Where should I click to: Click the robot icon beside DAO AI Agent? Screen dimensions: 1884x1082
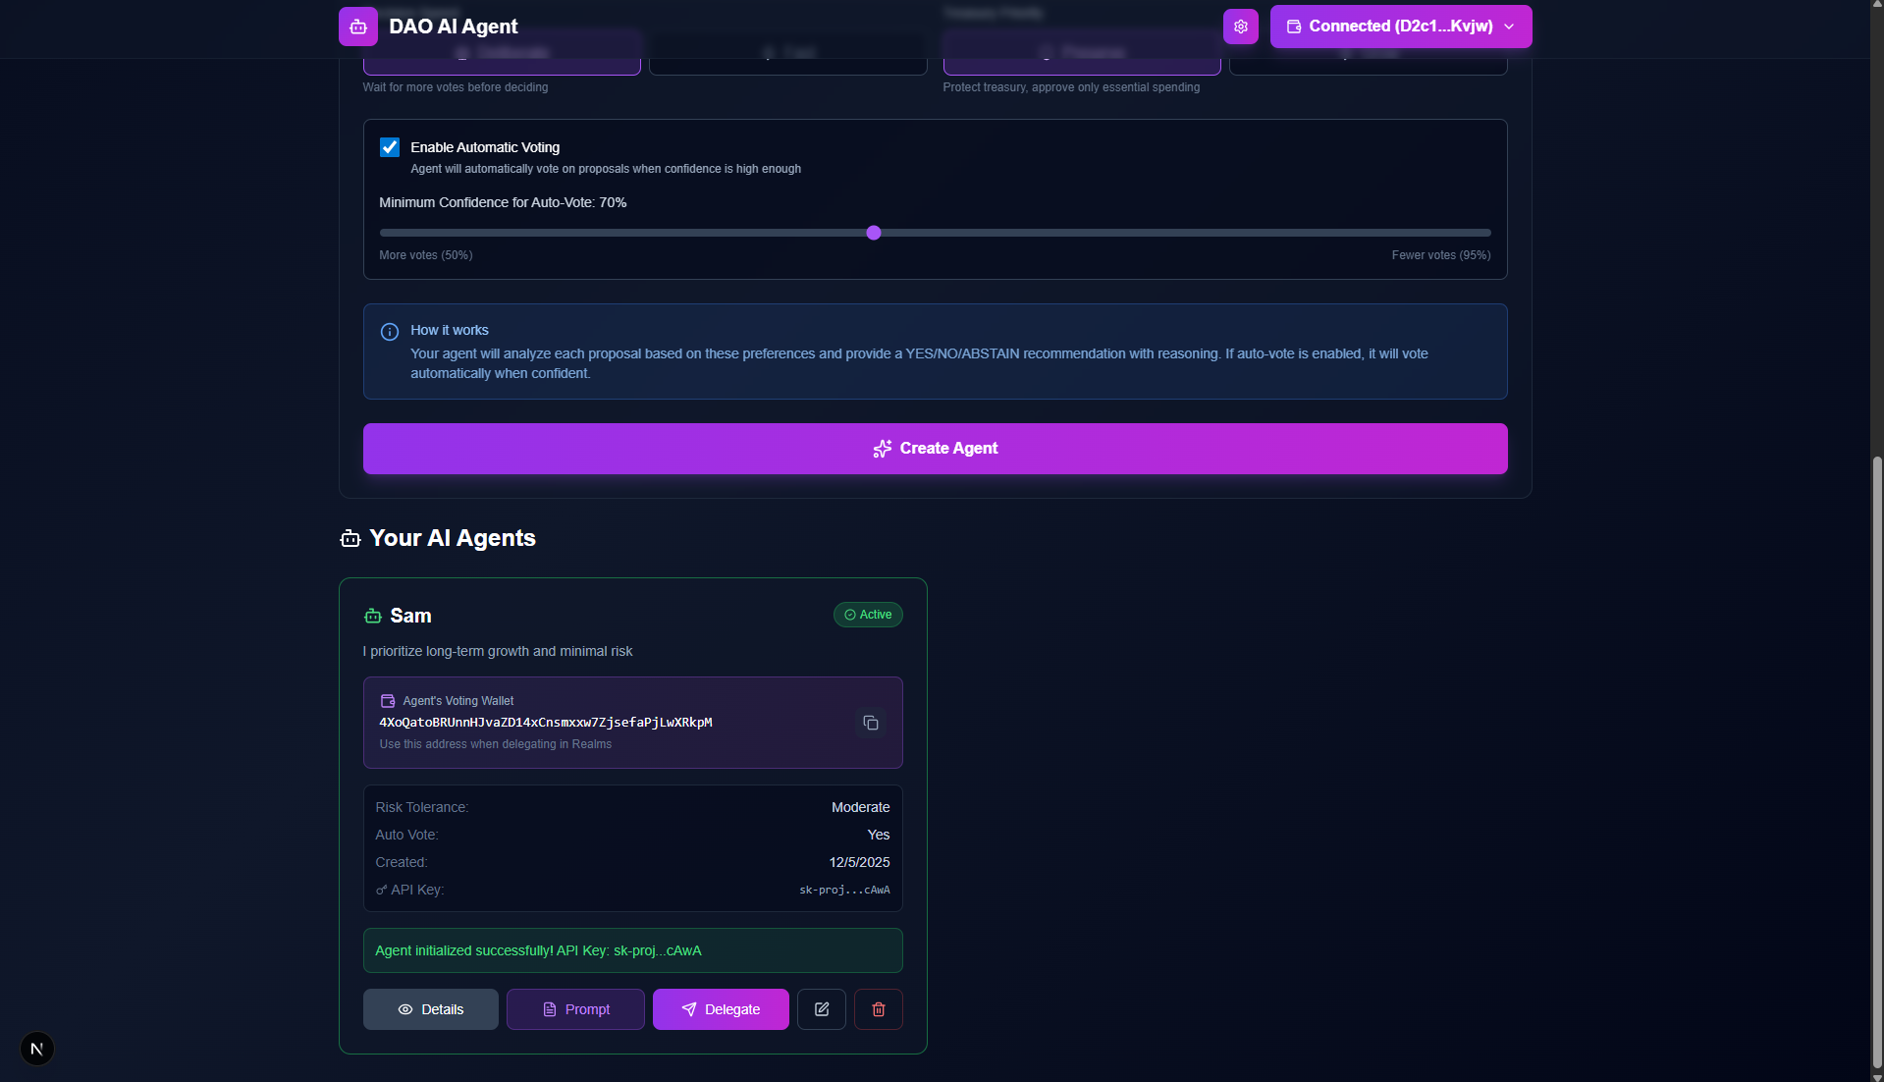(x=357, y=27)
